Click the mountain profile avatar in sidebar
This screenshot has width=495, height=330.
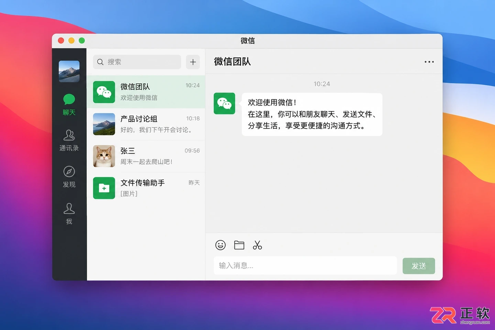coord(69,71)
